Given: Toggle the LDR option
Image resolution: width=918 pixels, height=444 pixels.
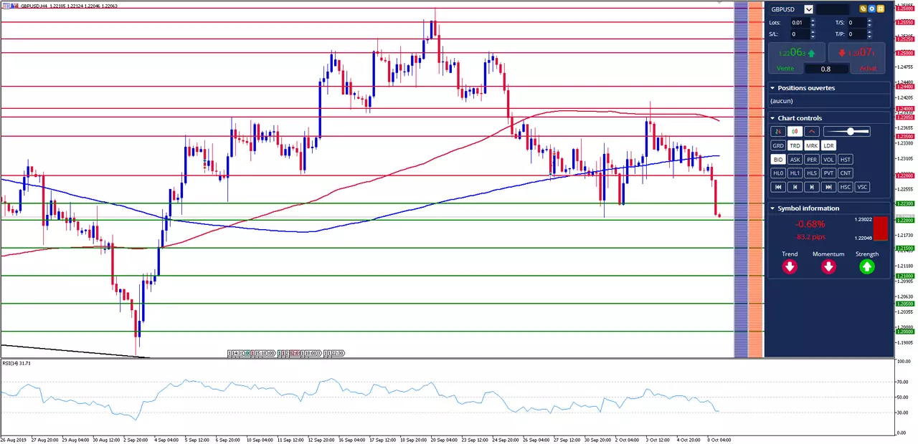Looking at the screenshot, I should 828,145.
